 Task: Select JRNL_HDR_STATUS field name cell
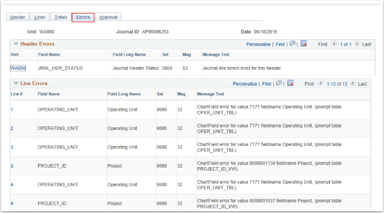(x=60, y=68)
